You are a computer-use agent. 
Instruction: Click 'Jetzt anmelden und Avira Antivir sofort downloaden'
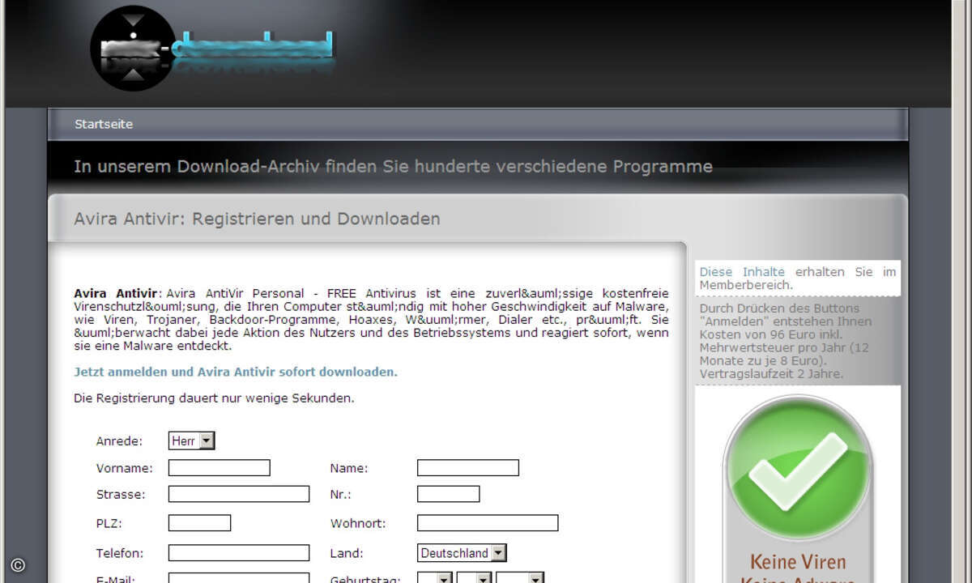pyautogui.click(x=236, y=372)
